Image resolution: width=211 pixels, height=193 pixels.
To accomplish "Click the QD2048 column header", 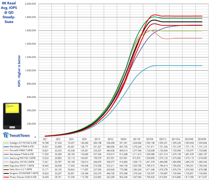I will tap(189, 139).
